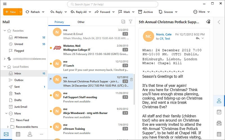The height and width of the screenshot is (140, 225).
Task: Open the Wellington College IT message
Action: pos(91,50)
